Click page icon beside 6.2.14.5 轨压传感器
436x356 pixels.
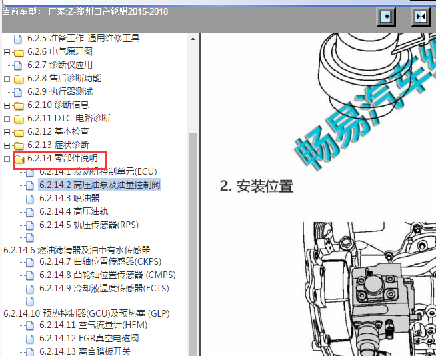click(x=30, y=225)
